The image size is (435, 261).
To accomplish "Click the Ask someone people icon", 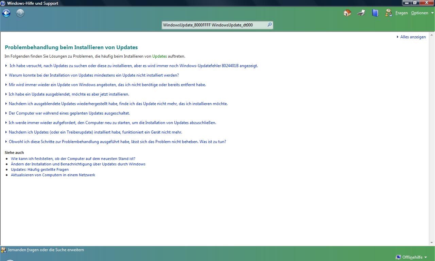I will coord(388,13).
